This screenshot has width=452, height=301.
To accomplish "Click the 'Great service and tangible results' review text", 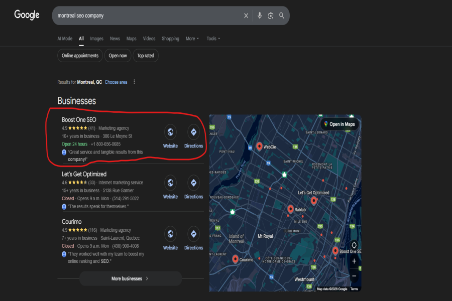I will [x=105, y=156].
